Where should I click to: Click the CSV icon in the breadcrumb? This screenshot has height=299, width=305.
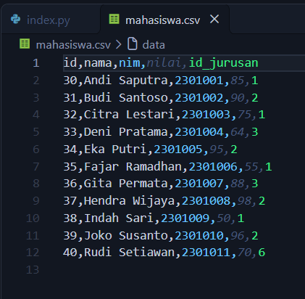coord(25,44)
